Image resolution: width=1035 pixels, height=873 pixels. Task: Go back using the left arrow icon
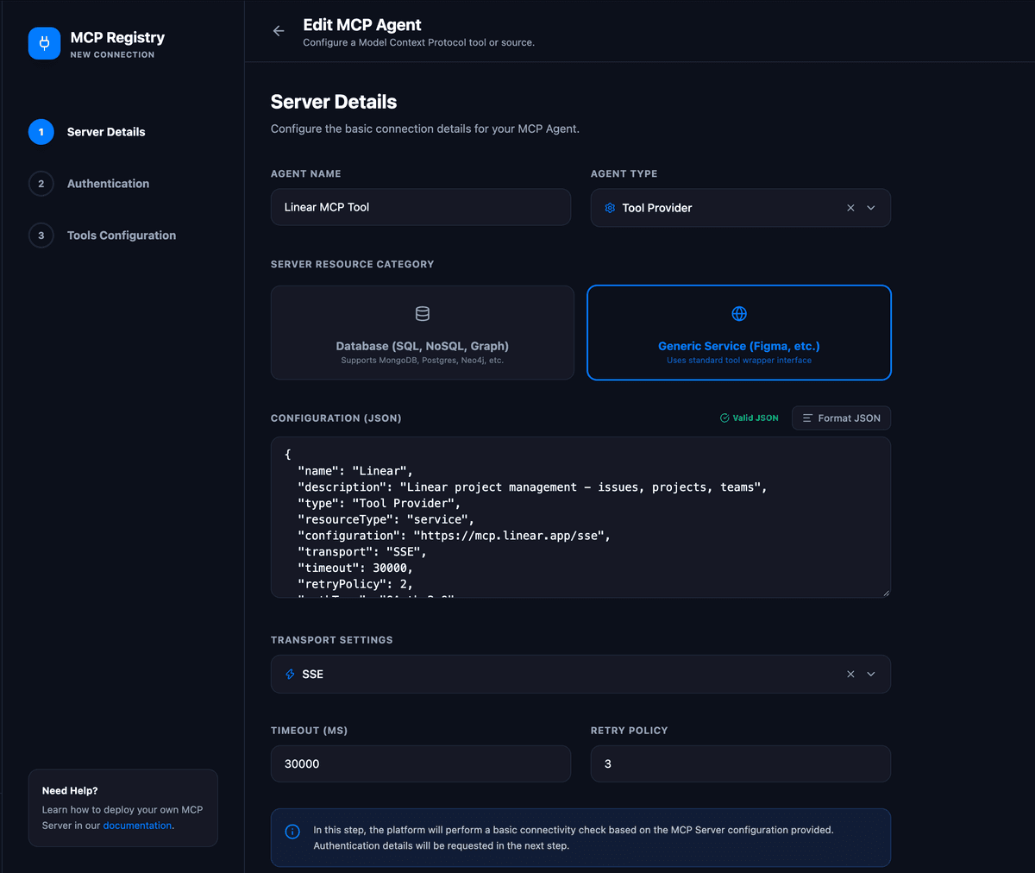tap(279, 31)
